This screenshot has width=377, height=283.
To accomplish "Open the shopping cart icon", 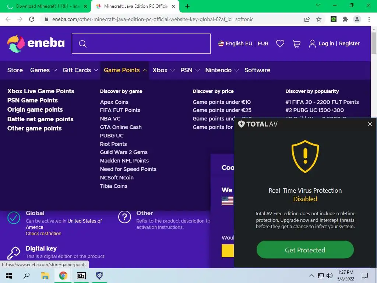I will [x=296, y=43].
